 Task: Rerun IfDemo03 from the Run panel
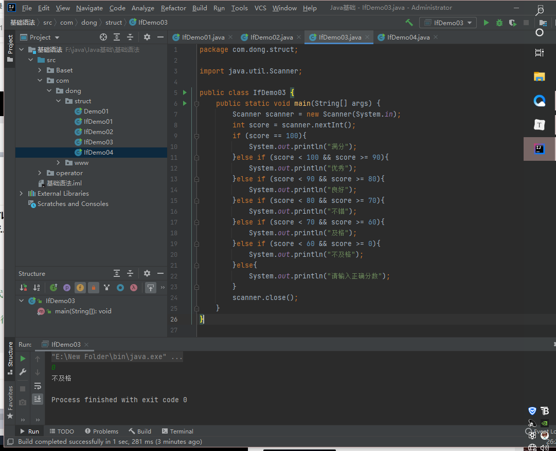pos(23,359)
